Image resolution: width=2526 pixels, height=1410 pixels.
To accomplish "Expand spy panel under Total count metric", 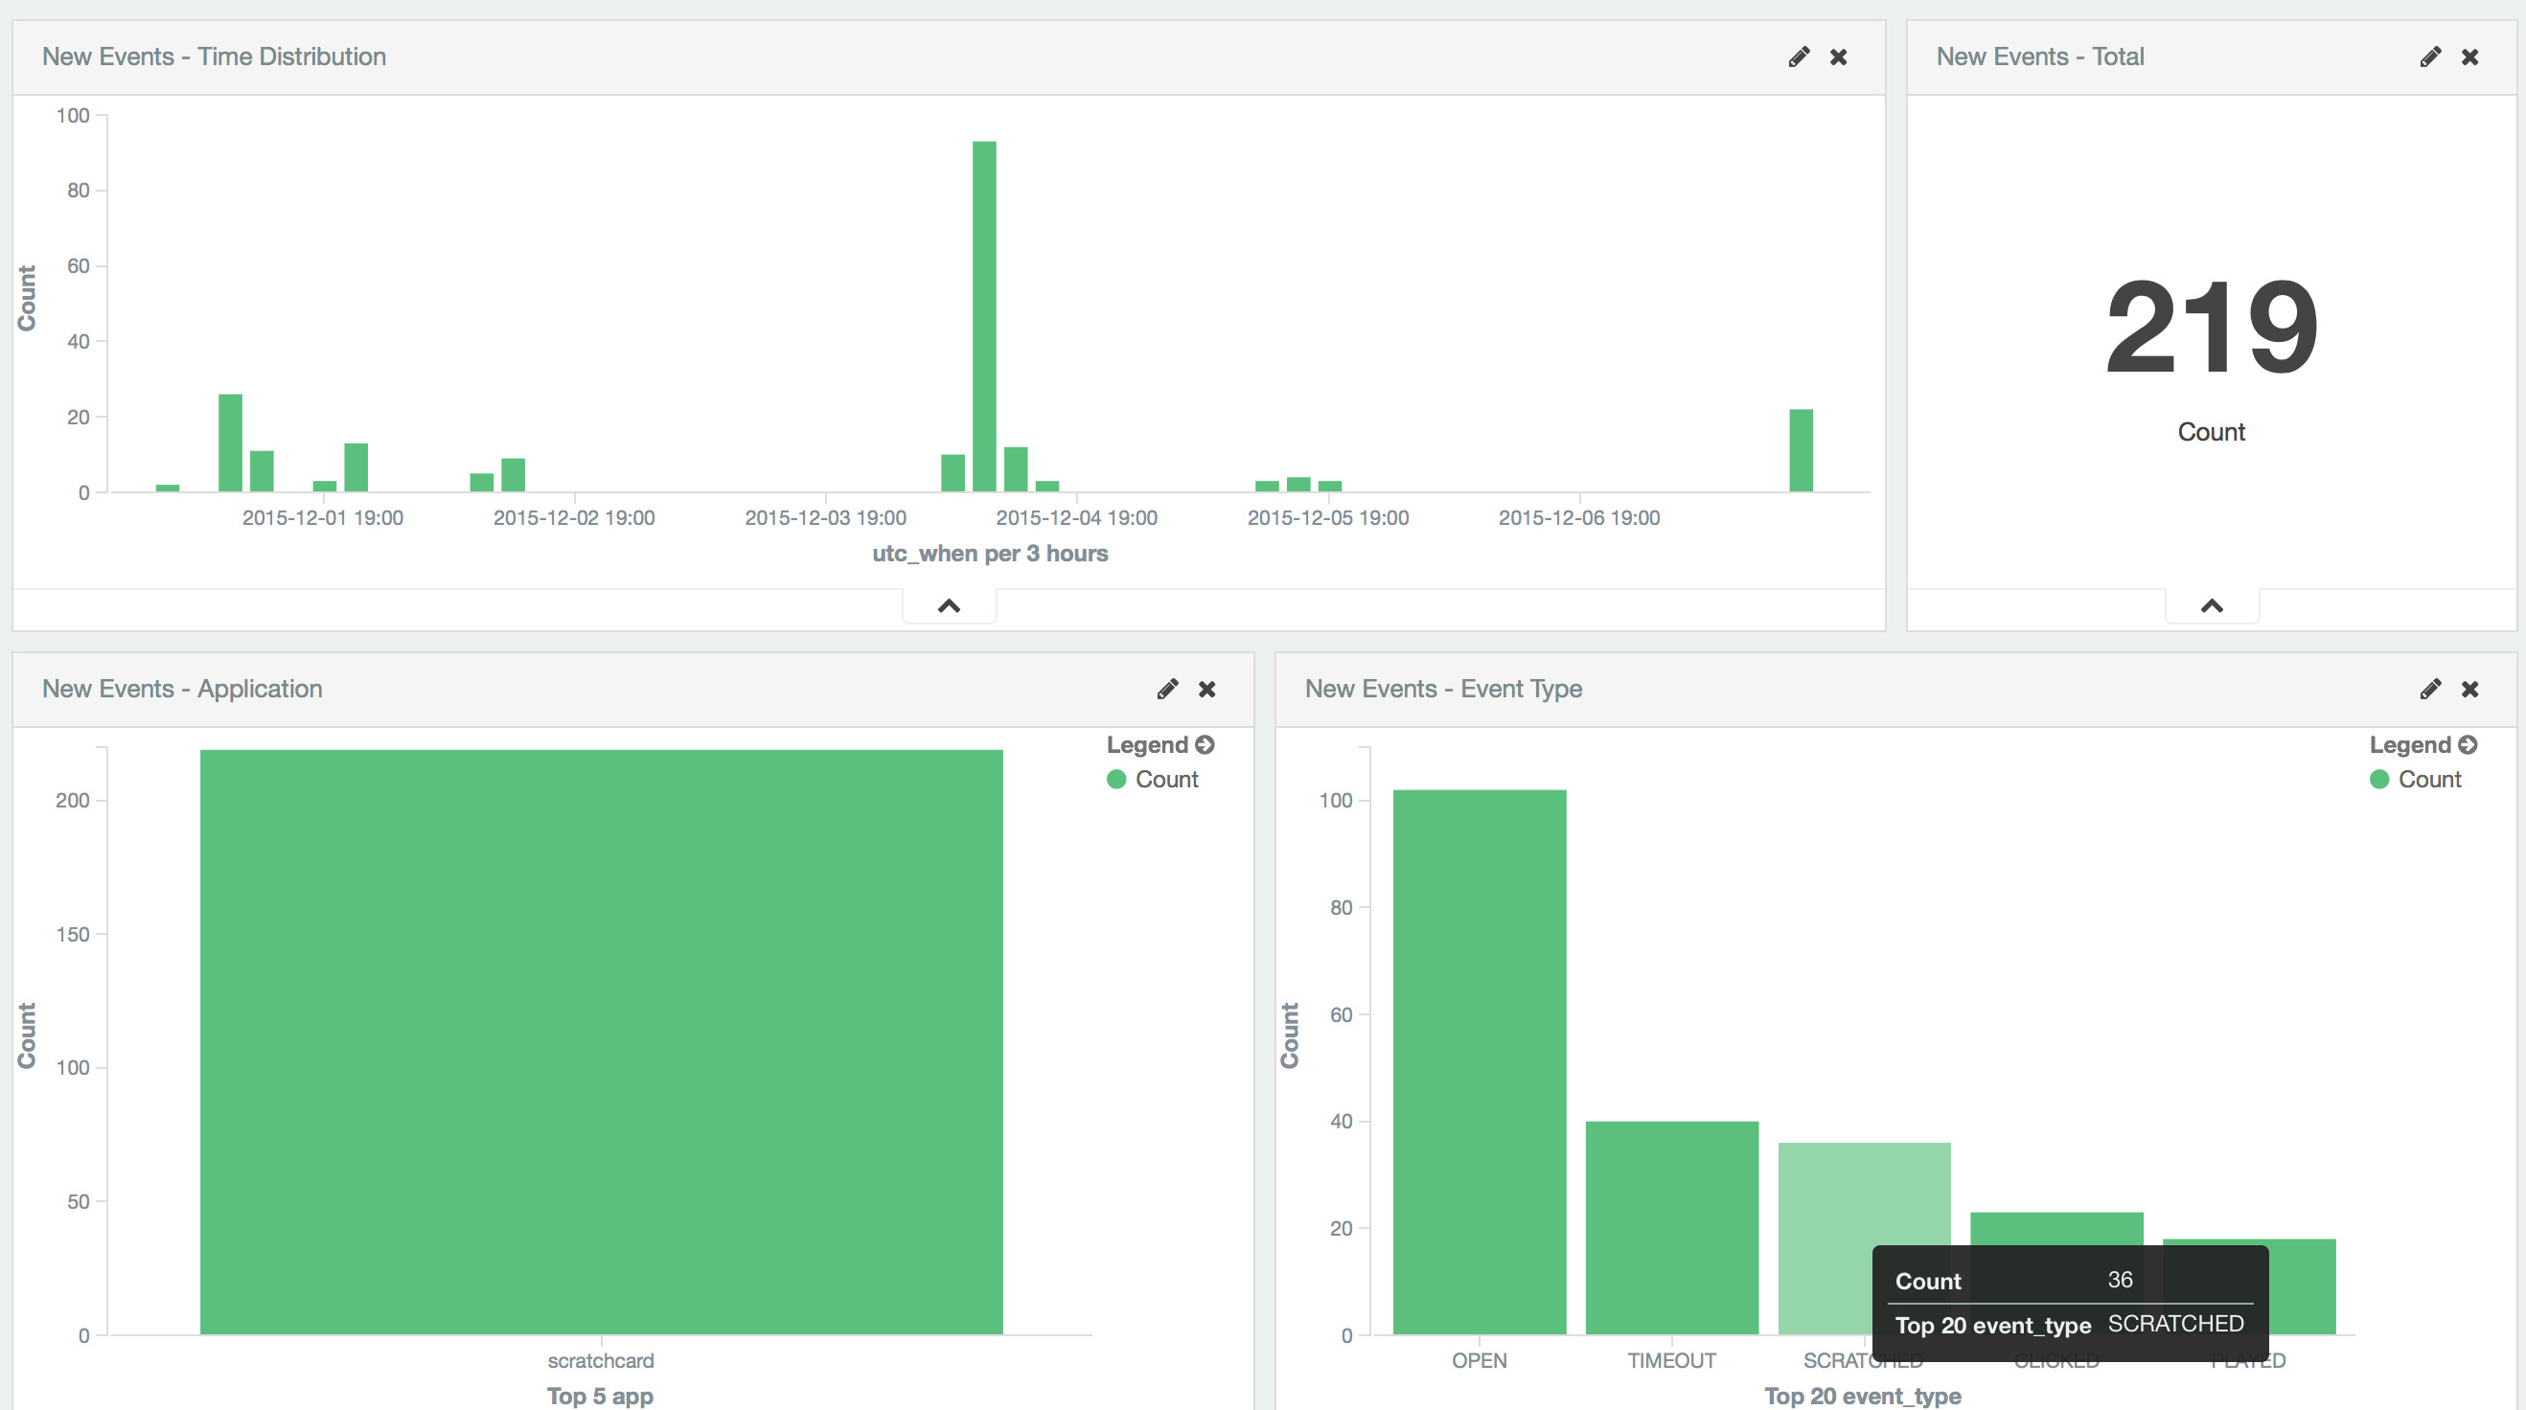I will tap(2212, 606).
